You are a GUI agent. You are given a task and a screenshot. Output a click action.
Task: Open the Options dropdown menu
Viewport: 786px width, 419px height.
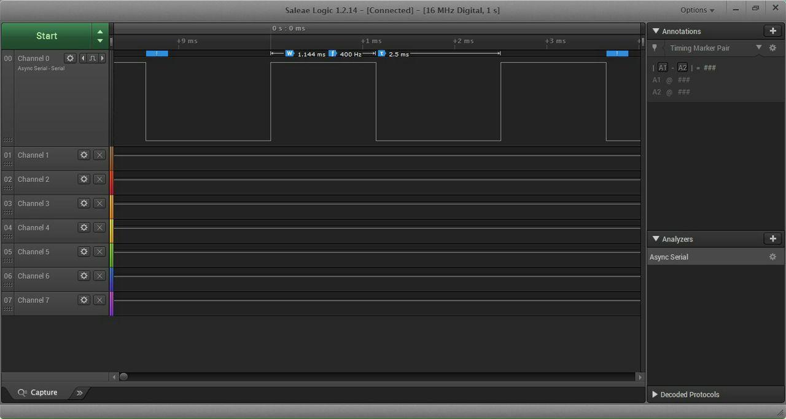[697, 10]
